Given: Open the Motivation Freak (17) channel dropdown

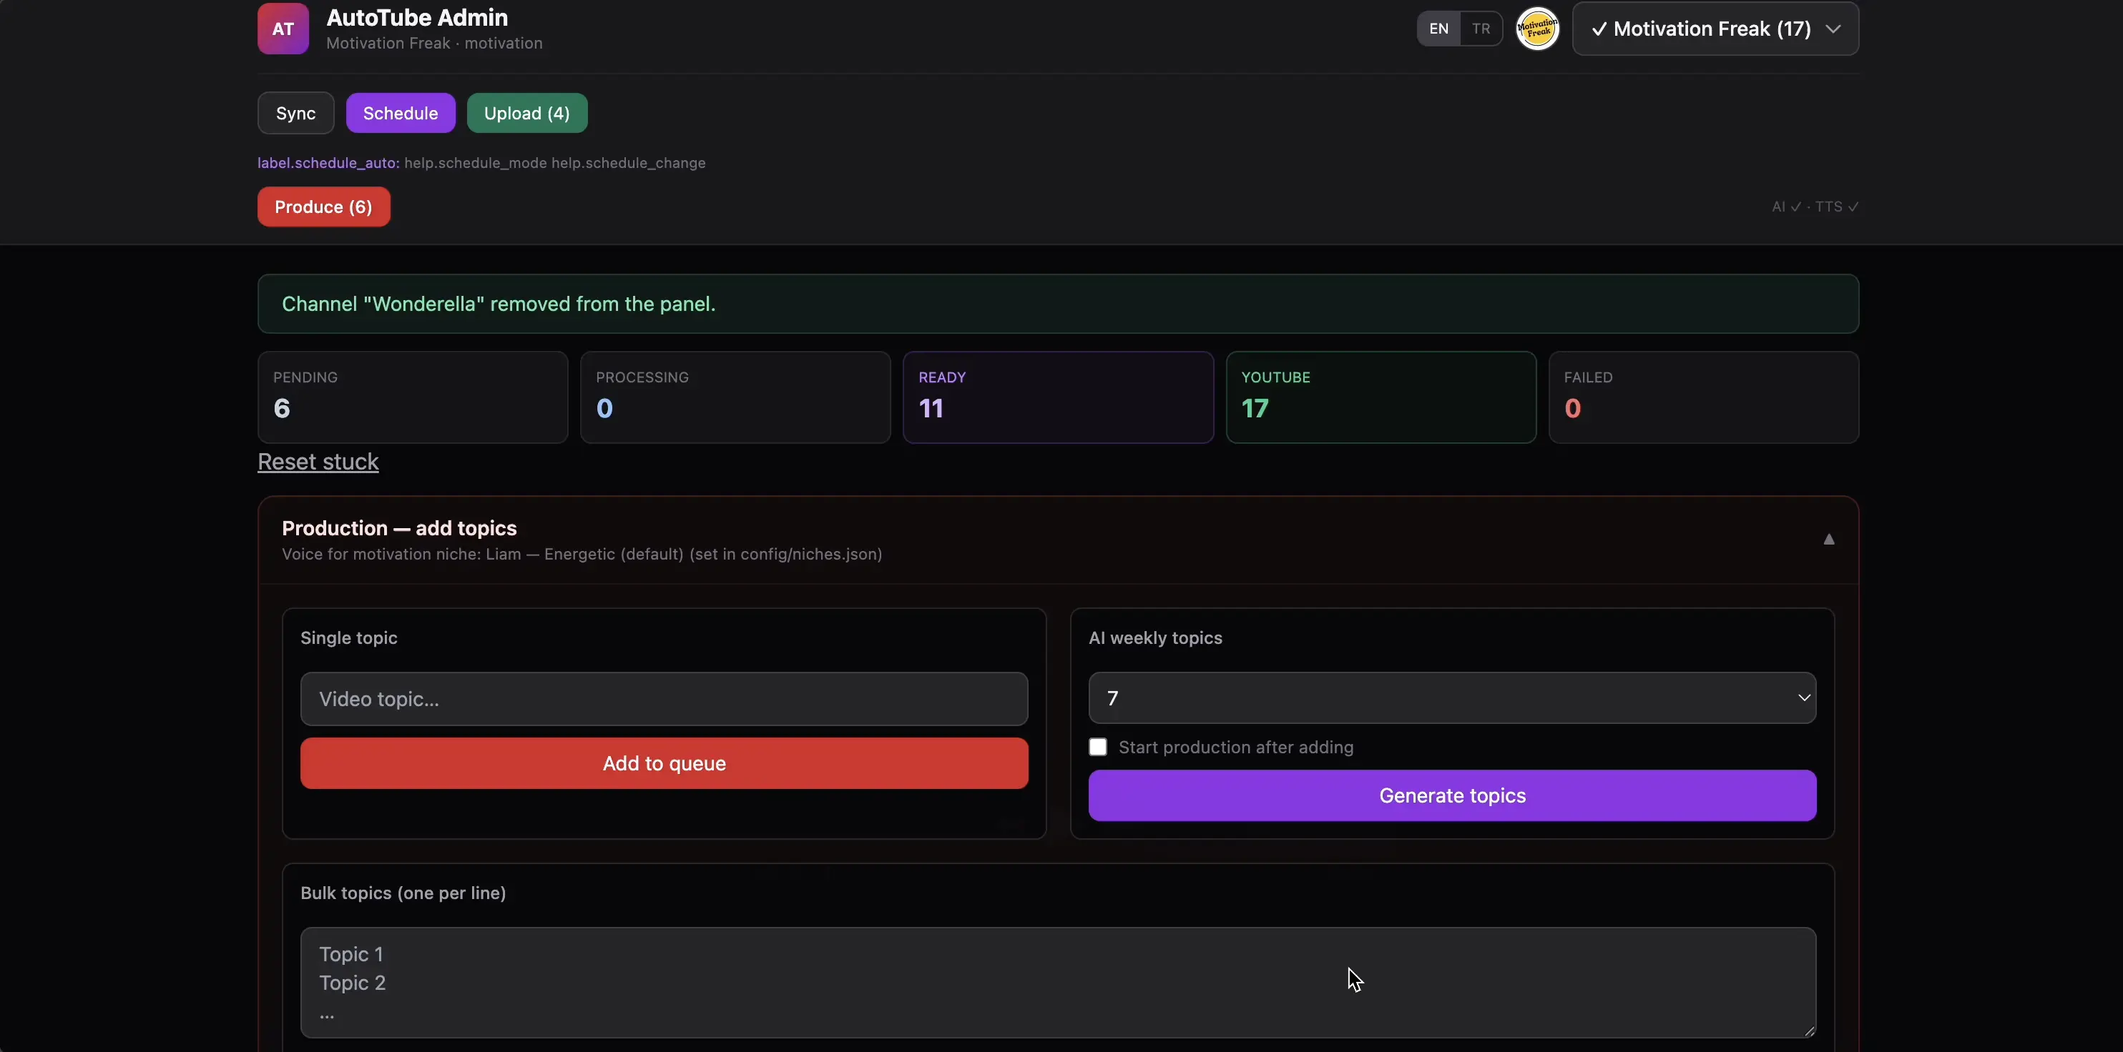Looking at the screenshot, I should point(1715,29).
